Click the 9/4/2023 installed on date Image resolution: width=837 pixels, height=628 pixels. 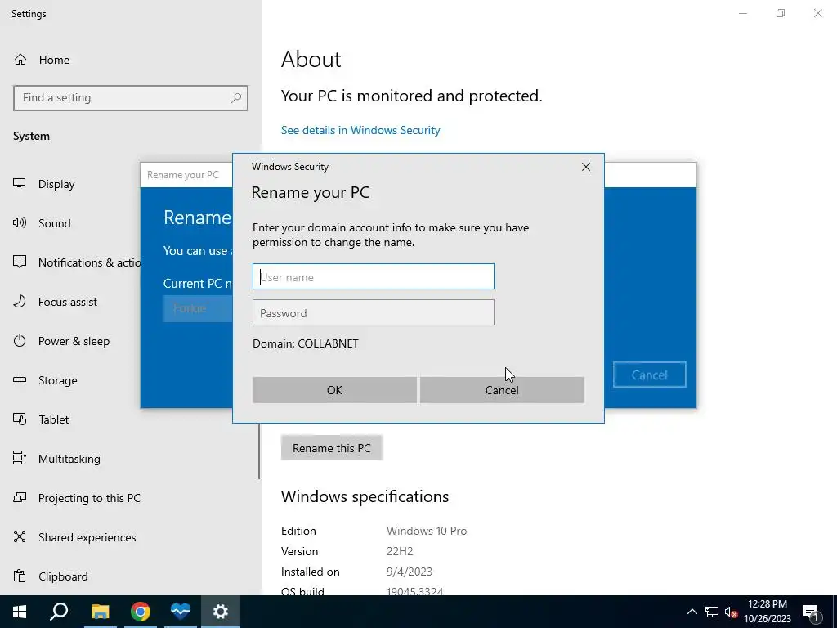[x=410, y=572]
